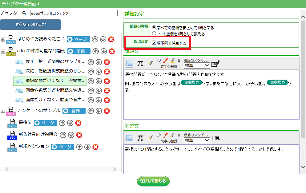Move 新規セクション section up
Image resolution: width=306 pixels, height=193 pixels.
click(79, 147)
